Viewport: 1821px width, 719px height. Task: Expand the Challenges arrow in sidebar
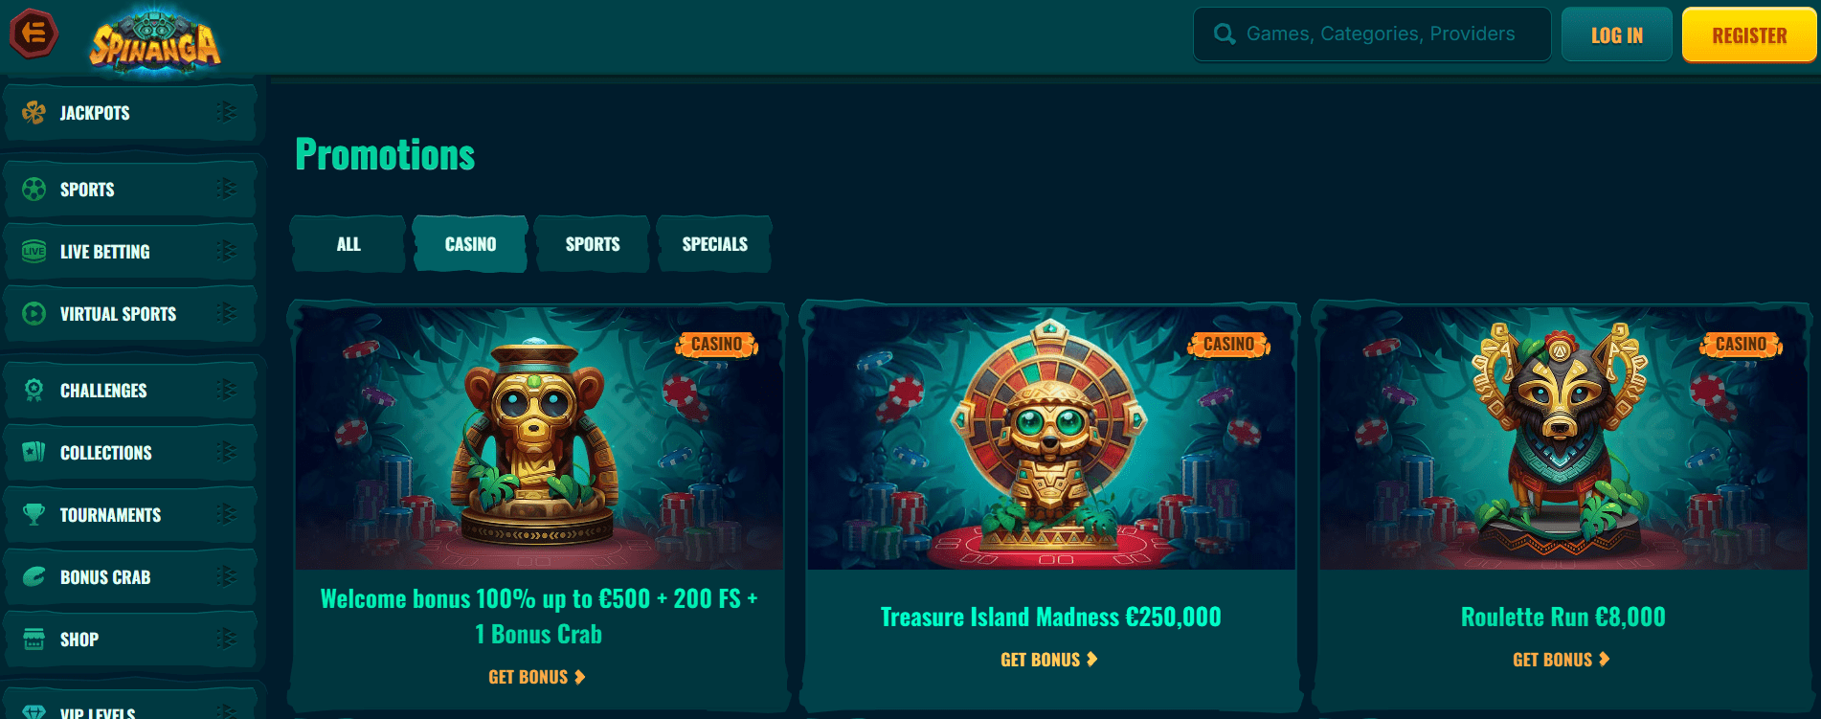[x=227, y=390]
